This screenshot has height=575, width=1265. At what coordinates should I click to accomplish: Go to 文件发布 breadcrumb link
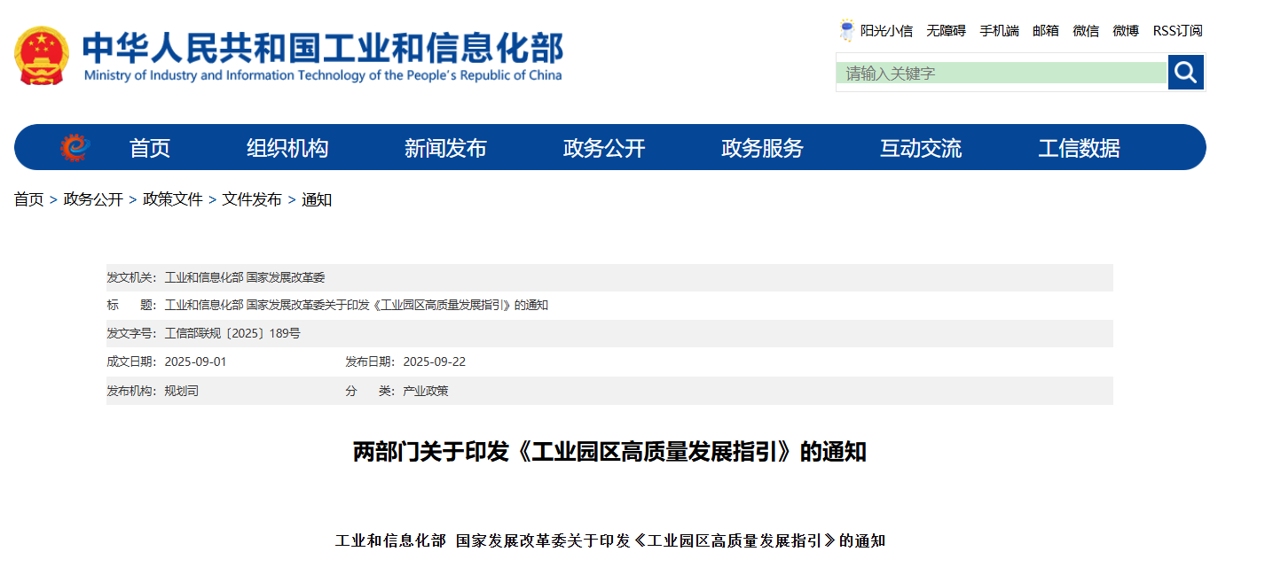[251, 200]
